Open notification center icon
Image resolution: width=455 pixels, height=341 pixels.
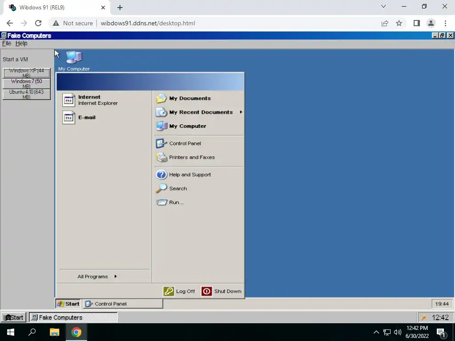point(441,332)
